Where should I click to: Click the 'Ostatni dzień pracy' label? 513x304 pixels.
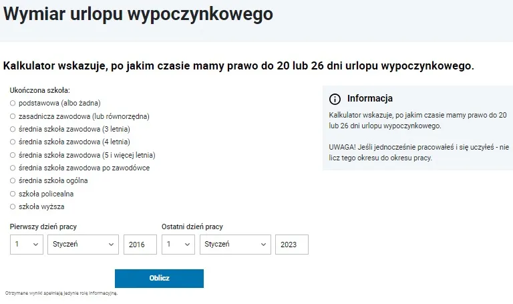point(192,227)
